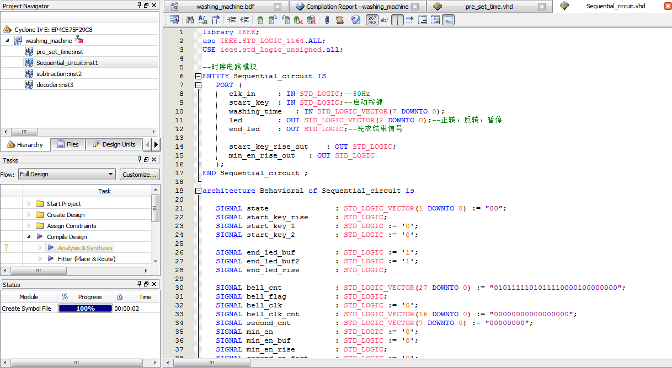Collapse the architecture block at line 19
Image resolution: width=672 pixels, height=368 pixels.
198,191
